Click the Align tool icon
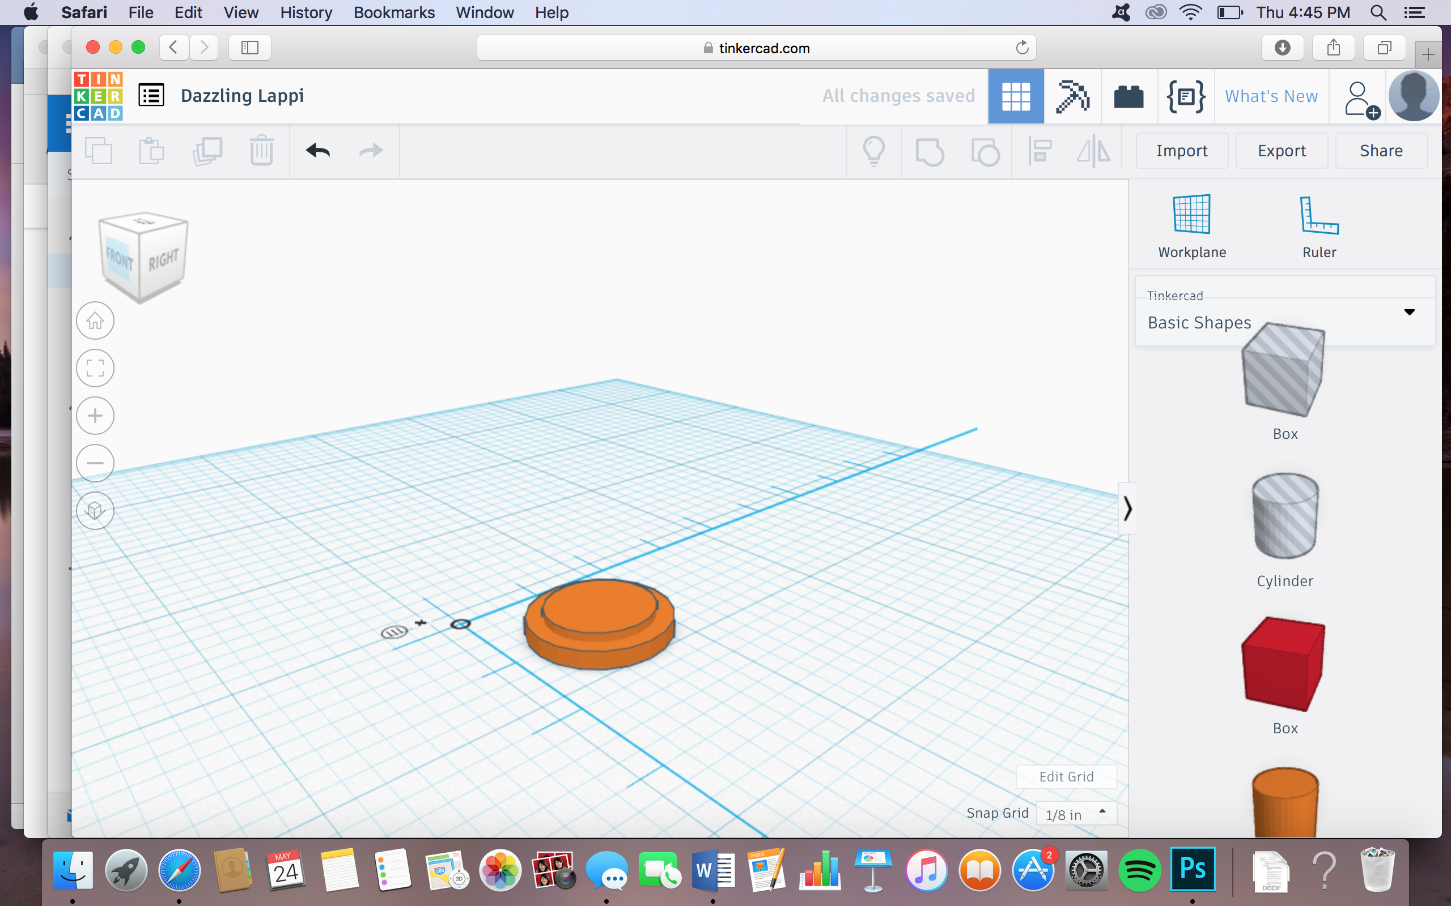The height and width of the screenshot is (906, 1451). pos(1040,151)
